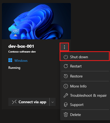Select Restart in the context menu
110x123 pixels.
pos(85,66)
